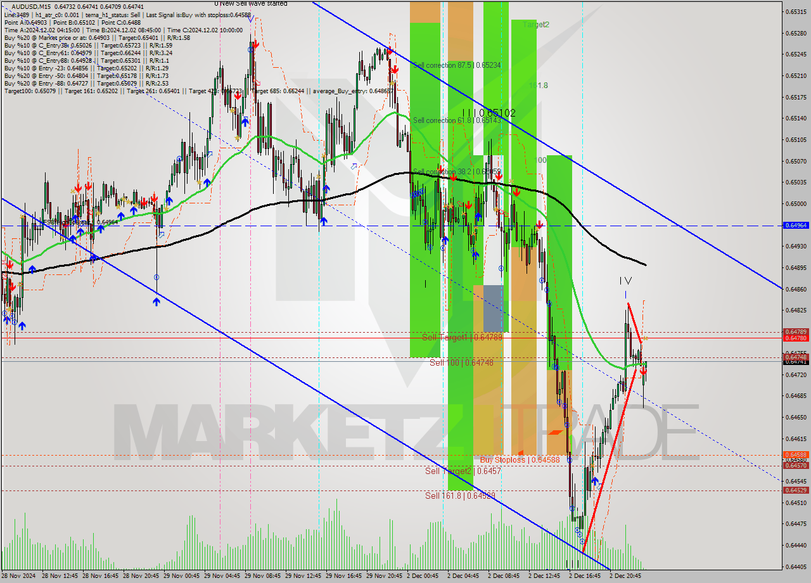The image size is (811, 583).
Task: Click the red 0.64588 price tag
Action: pyautogui.click(x=796, y=454)
